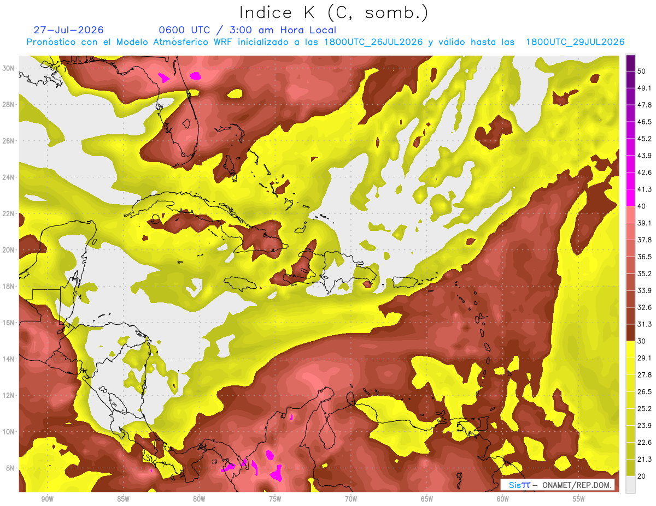Image resolution: width=656 pixels, height=506 pixels.
Task: Click the latitude axis label "30N"
Action: 8,68
